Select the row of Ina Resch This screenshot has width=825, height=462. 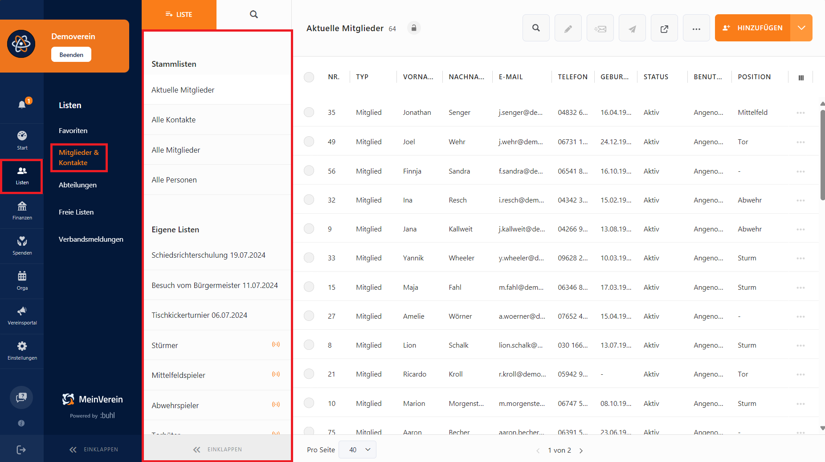[309, 200]
